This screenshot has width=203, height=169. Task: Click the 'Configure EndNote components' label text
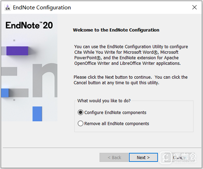(115, 113)
